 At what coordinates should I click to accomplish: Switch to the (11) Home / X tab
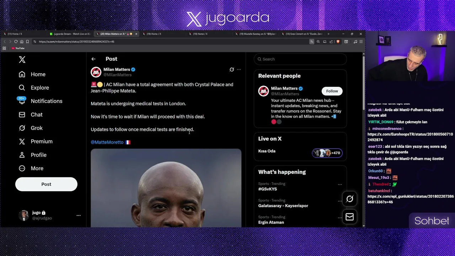[x=24, y=34]
